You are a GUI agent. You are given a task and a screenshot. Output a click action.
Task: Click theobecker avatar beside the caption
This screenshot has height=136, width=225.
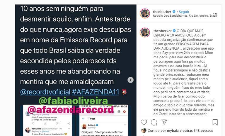pos(145,32)
